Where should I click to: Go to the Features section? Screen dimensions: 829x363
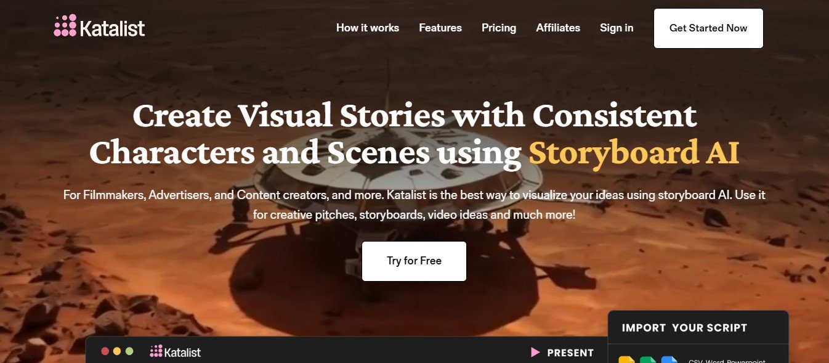click(440, 28)
